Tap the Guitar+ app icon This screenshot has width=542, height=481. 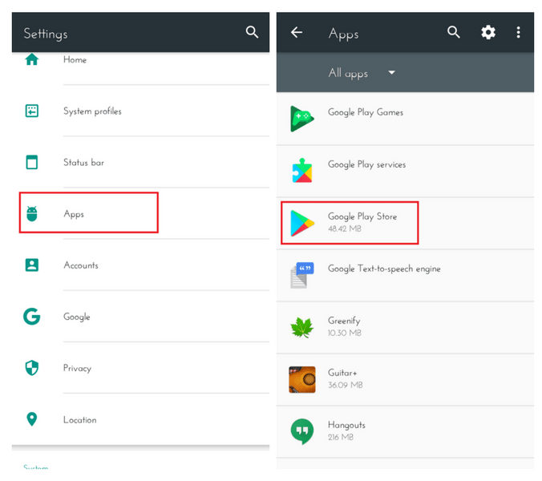click(x=302, y=379)
